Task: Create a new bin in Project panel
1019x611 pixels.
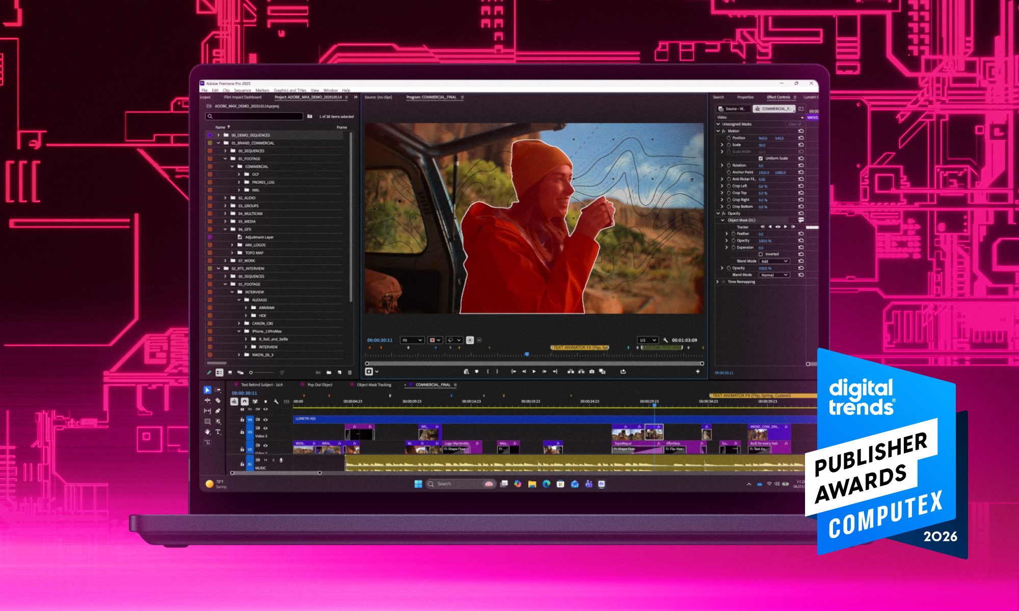Action: tap(329, 373)
